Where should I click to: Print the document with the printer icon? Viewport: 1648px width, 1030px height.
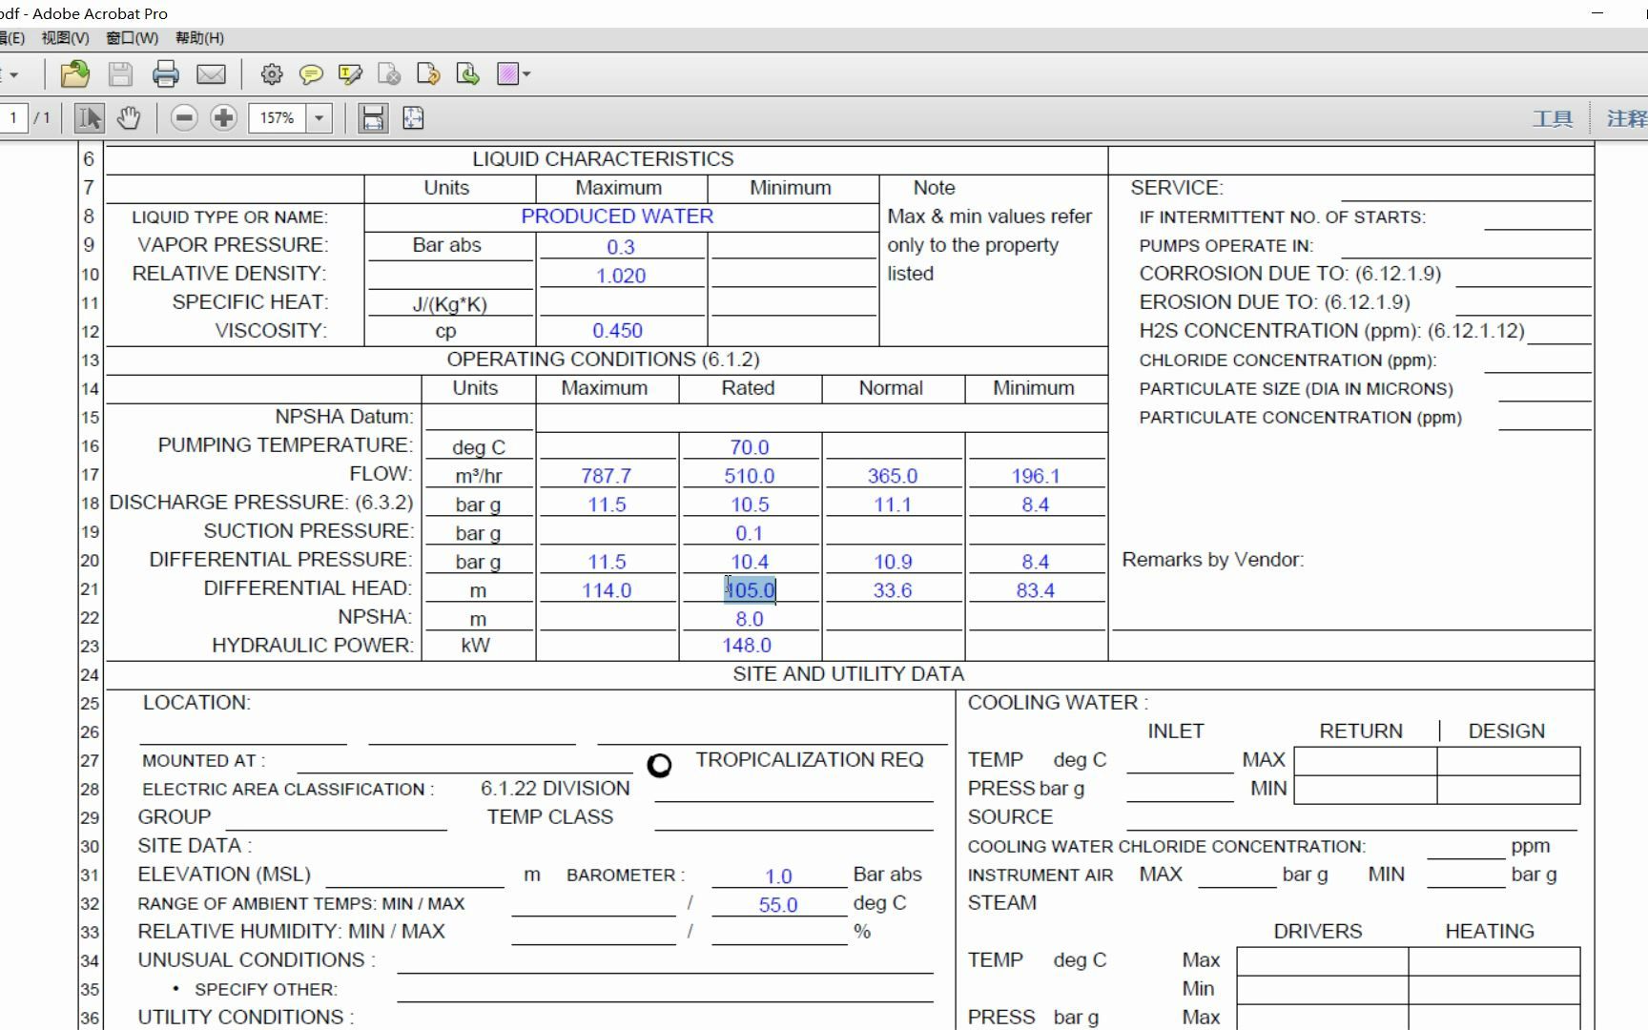(x=166, y=74)
